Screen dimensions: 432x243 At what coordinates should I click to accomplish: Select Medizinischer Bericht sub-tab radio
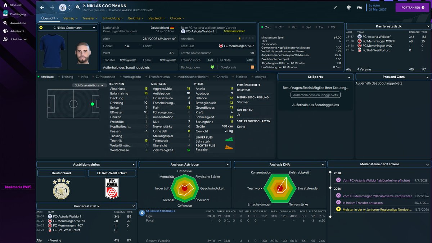(191, 77)
